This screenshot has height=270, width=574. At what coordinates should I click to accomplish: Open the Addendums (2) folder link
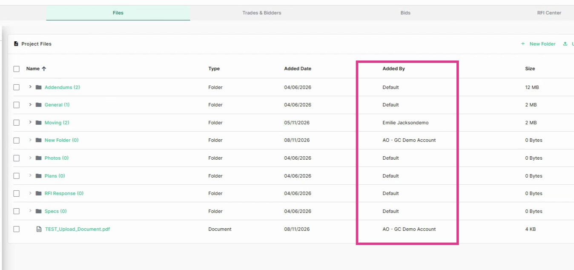62,87
